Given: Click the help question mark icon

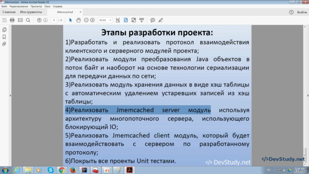Looking at the screenshot, I should tap(291, 12).
